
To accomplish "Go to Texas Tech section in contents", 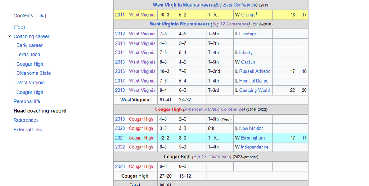I will click(x=28, y=55).
